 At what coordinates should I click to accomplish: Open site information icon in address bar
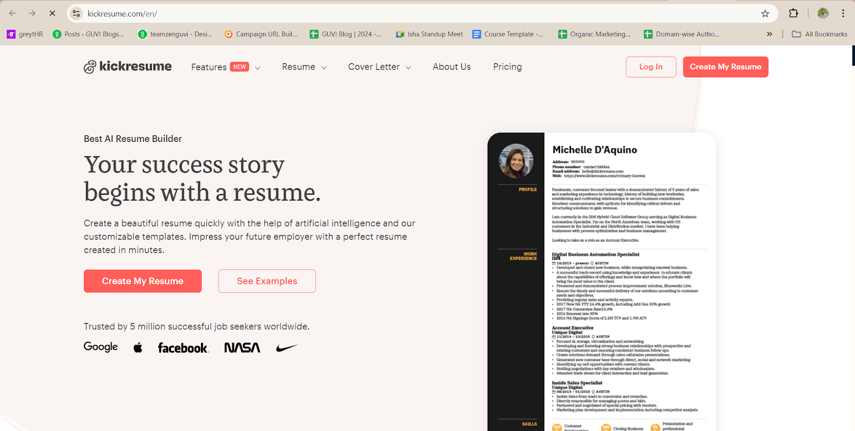pos(76,13)
